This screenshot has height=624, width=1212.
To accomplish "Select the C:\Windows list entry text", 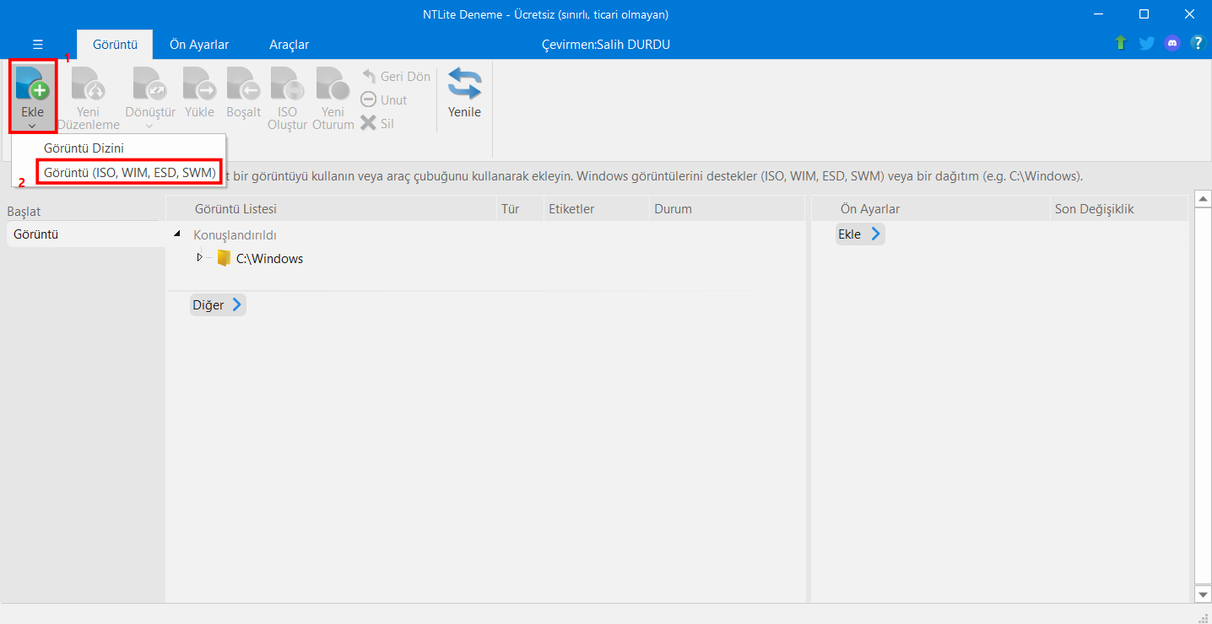I will tap(269, 259).
